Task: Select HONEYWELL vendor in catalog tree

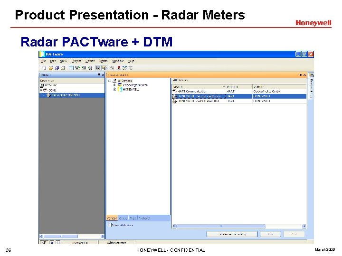Action: [131, 90]
